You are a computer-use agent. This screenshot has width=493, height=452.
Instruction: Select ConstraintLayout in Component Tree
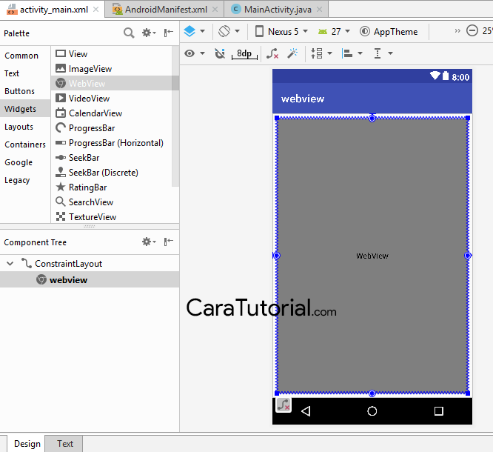[x=90, y=264]
